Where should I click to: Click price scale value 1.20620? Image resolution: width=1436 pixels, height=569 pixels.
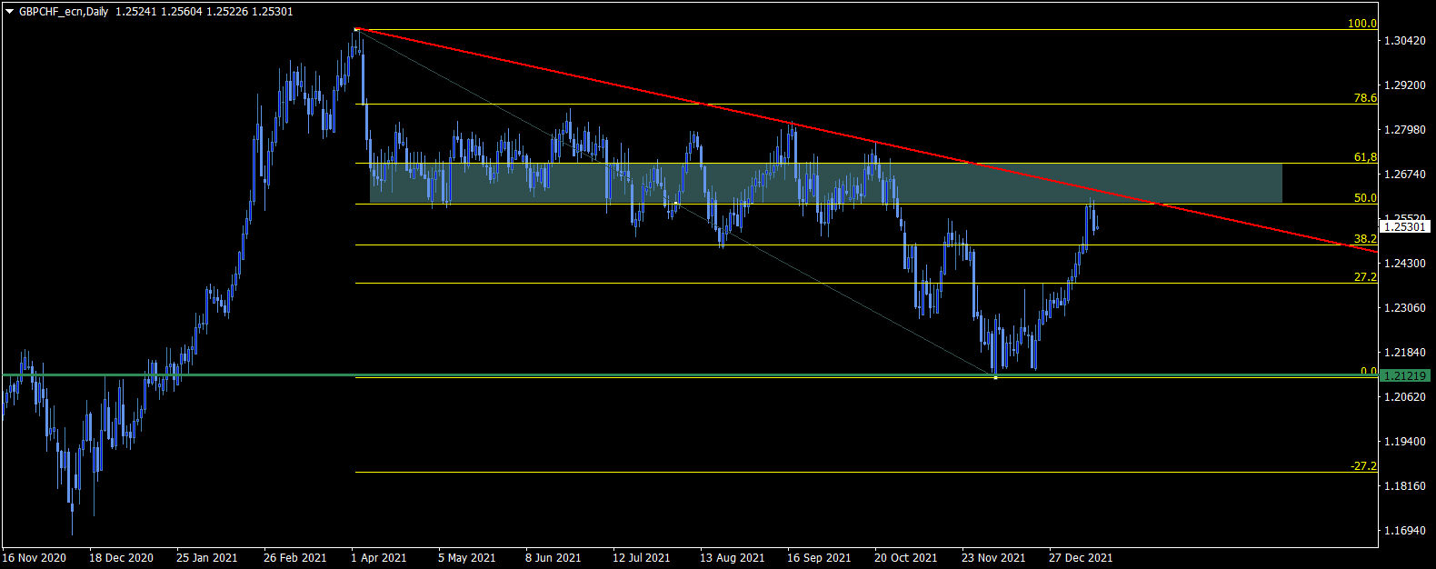(1403, 397)
